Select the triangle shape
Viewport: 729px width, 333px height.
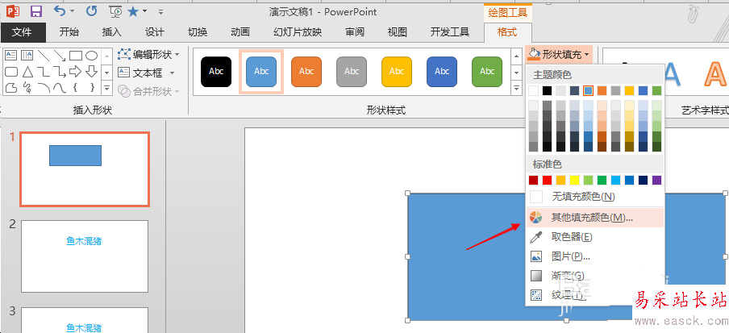(x=27, y=72)
